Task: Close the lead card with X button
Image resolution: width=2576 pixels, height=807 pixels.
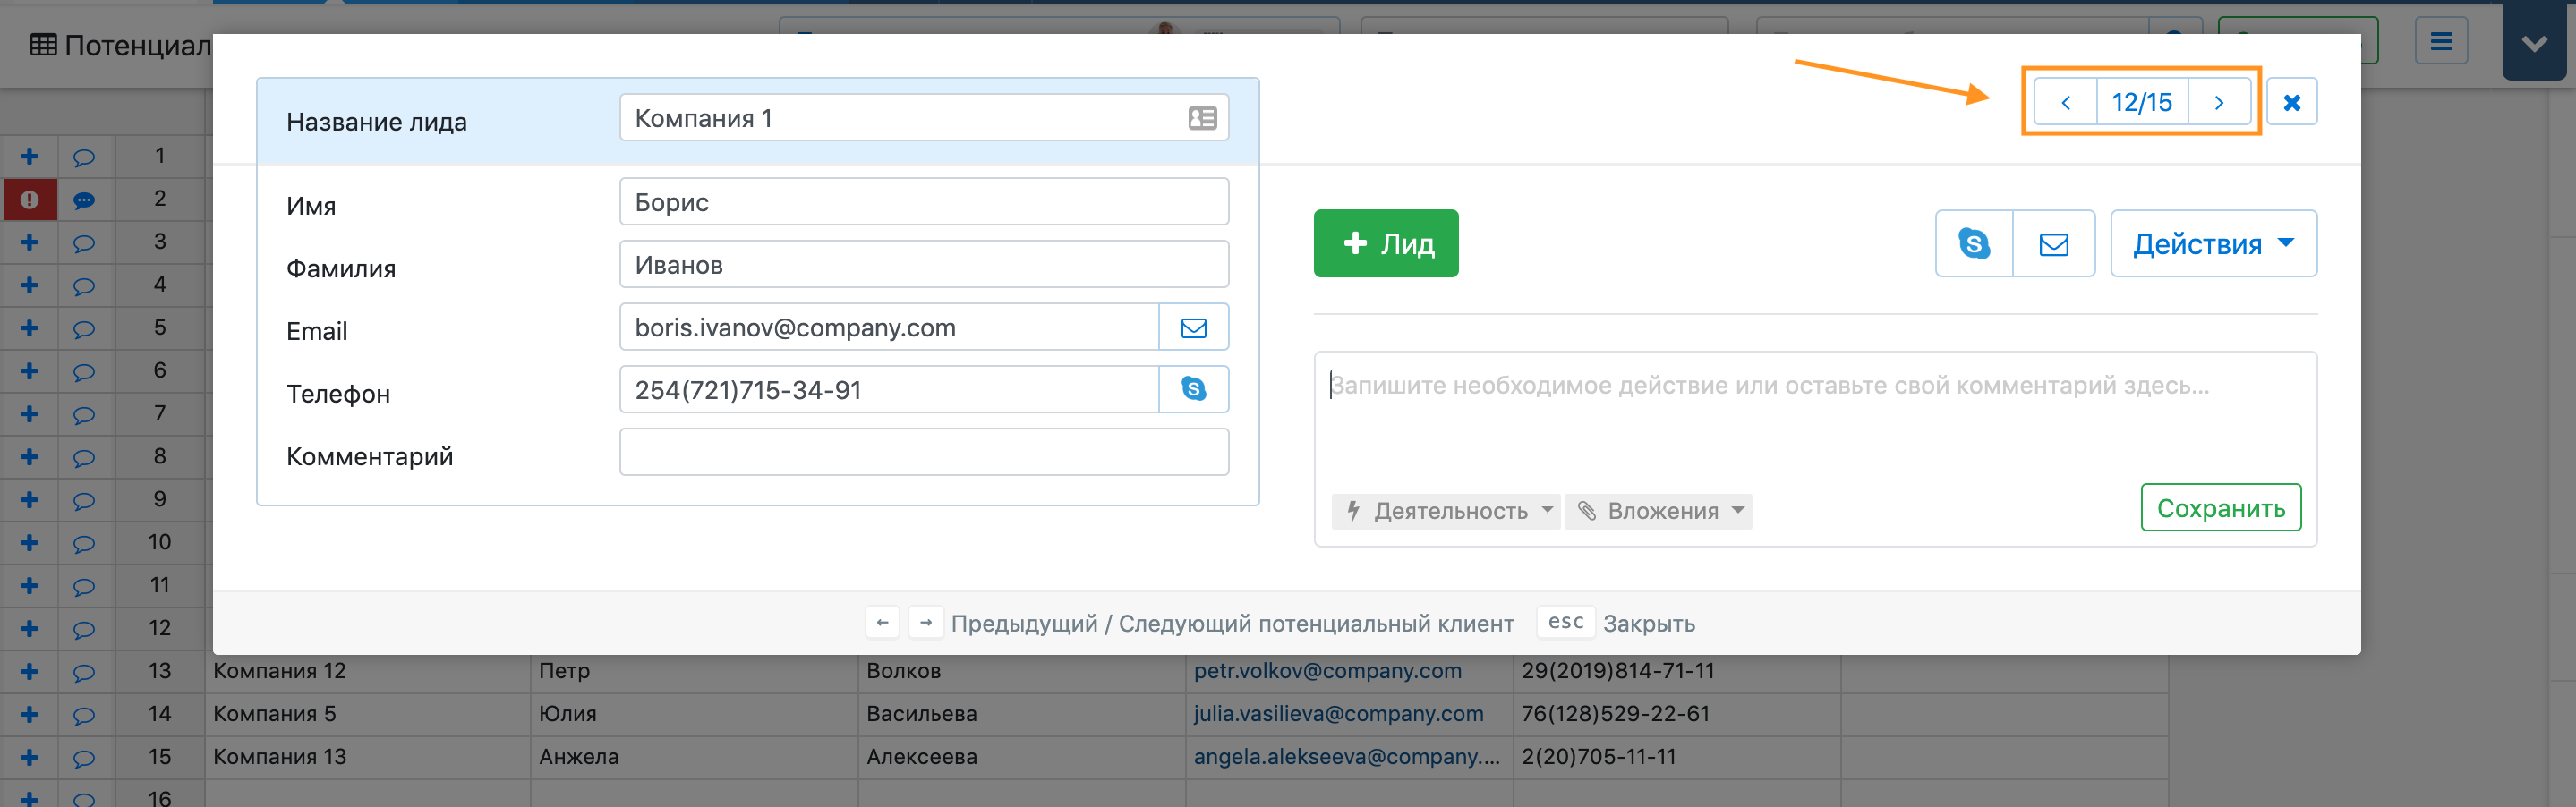Action: coord(2291,102)
